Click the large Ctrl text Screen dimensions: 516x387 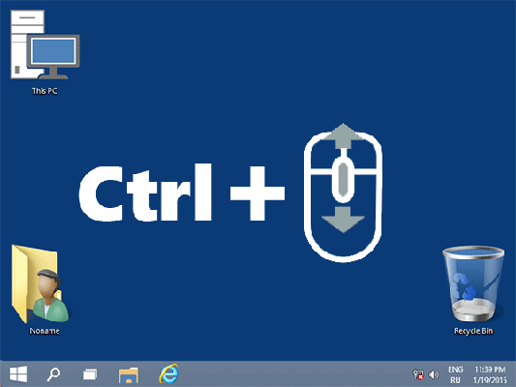(145, 193)
